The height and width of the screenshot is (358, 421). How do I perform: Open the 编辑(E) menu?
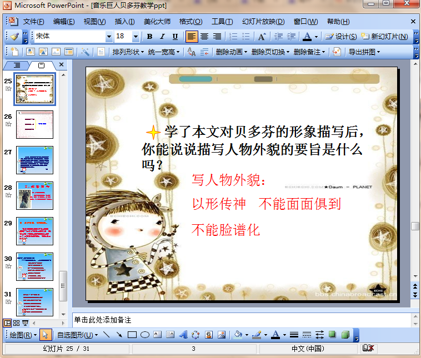[x=64, y=22]
